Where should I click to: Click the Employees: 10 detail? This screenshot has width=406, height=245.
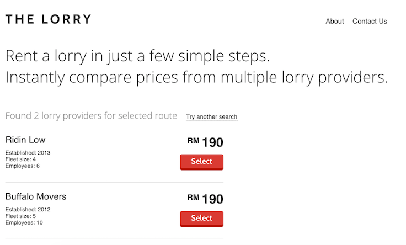pos(24,222)
